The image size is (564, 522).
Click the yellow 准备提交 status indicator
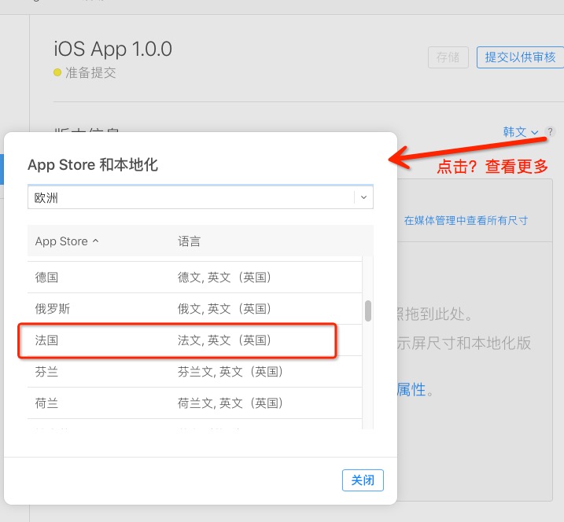[x=57, y=72]
